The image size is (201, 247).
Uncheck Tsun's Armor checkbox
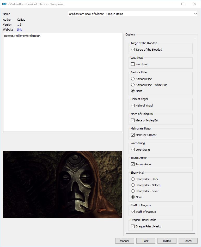[133, 164]
